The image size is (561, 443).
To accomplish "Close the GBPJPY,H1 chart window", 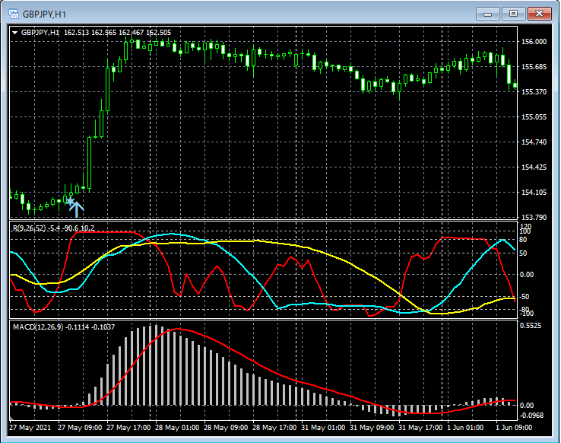I will [539, 14].
